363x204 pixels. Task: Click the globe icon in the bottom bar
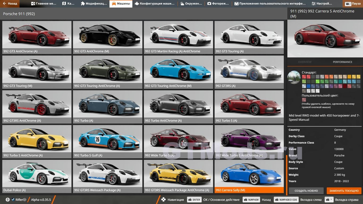7,200
